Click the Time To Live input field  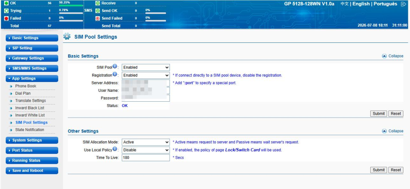(146, 158)
